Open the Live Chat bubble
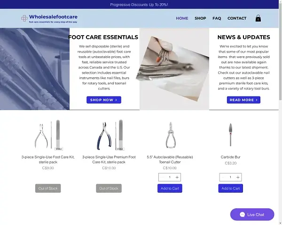 [x=252, y=214]
